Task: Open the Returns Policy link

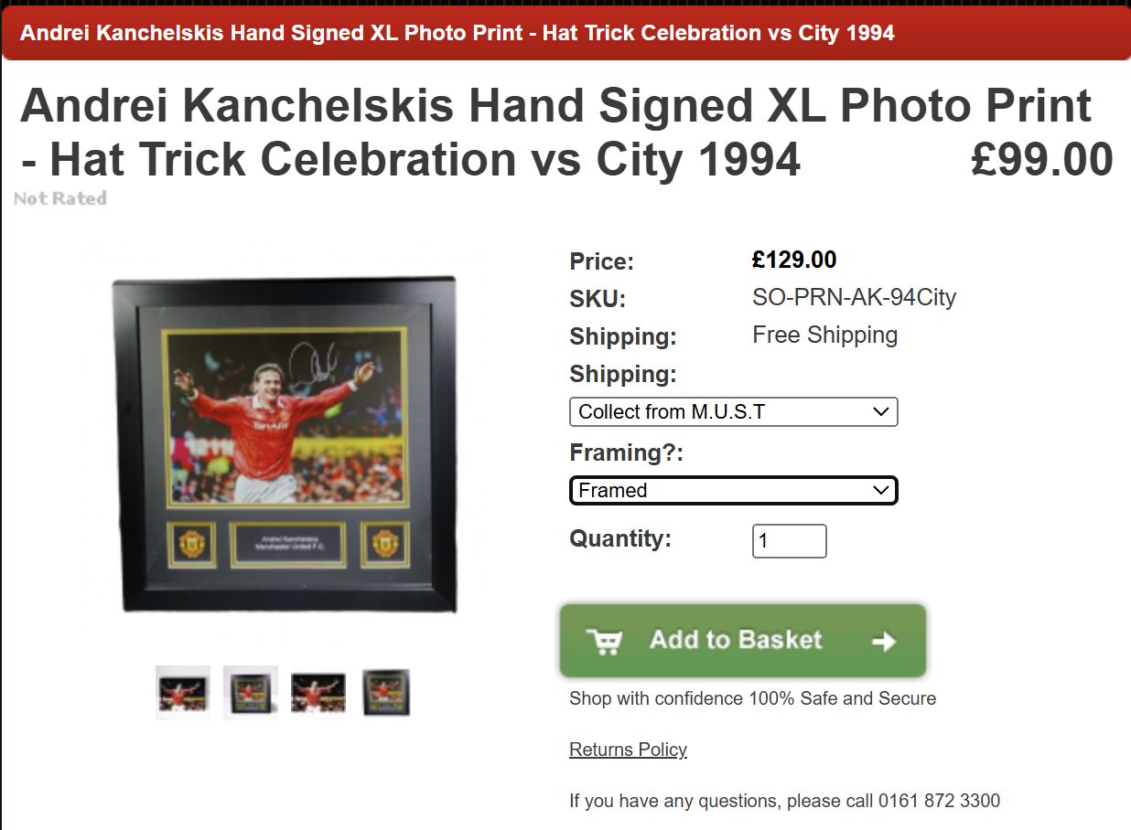Action: pyautogui.click(x=628, y=750)
